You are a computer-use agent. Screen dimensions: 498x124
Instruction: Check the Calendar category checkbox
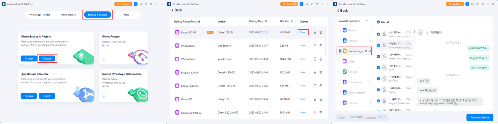pyautogui.click(x=340, y=103)
